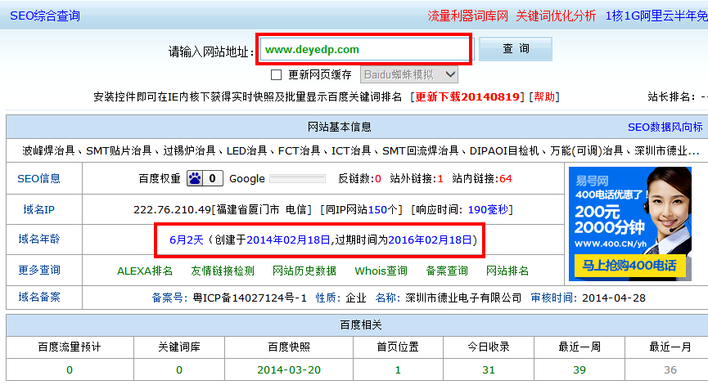Focus the website address input field
The height and width of the screenshot is (385, 708).
(x=364, y=49)
